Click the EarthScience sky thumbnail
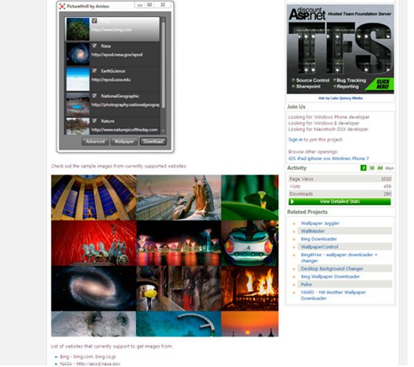 pos(77,79)
